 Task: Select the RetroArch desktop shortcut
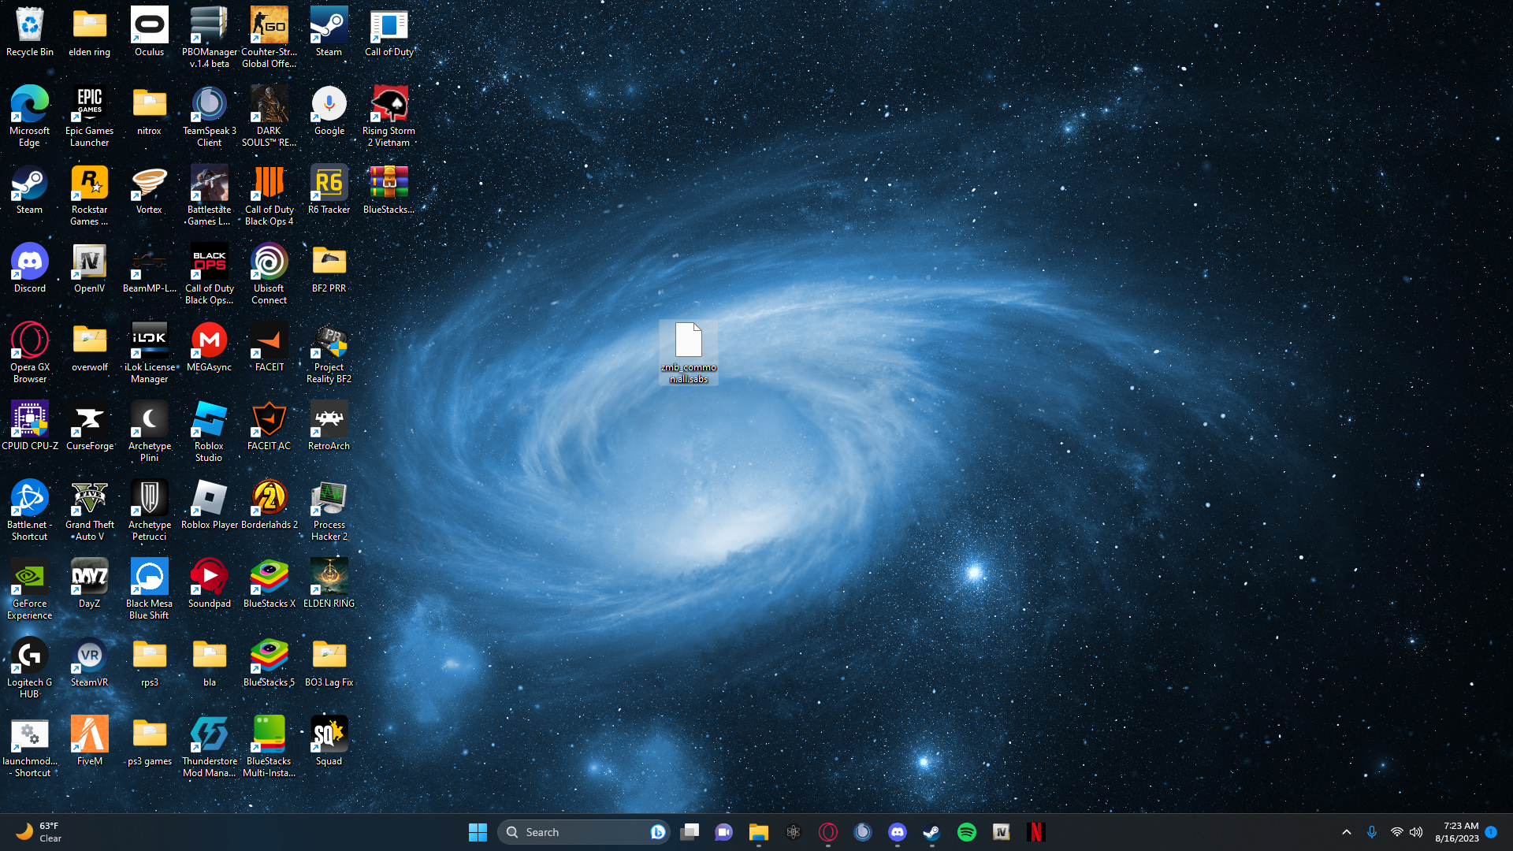pos(329,426)
